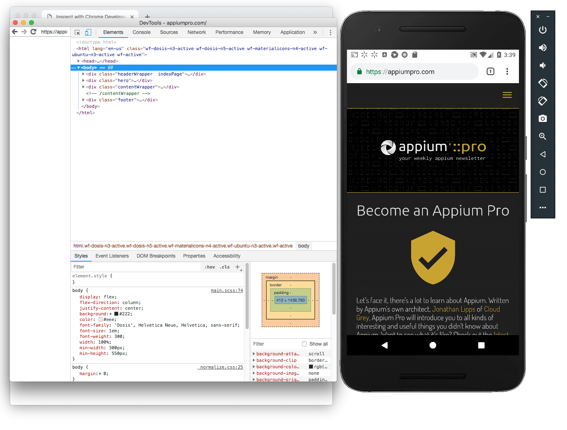This screenshot has height=430, width=567.
Task: Toggle the .cls class editor
Action: point(225,267)
